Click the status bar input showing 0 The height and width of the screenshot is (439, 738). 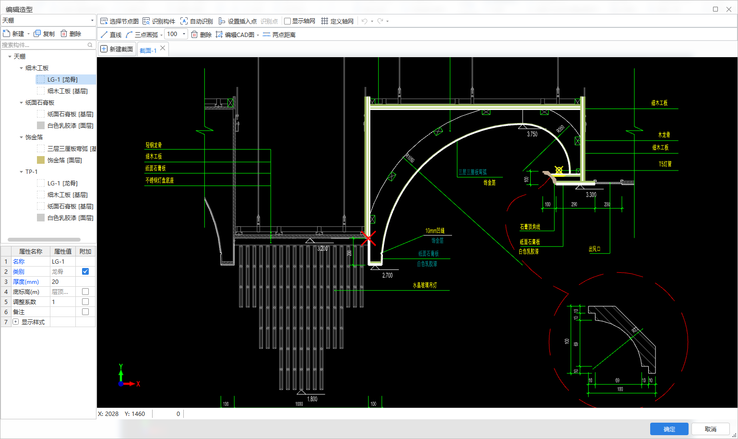pos(168,414)
